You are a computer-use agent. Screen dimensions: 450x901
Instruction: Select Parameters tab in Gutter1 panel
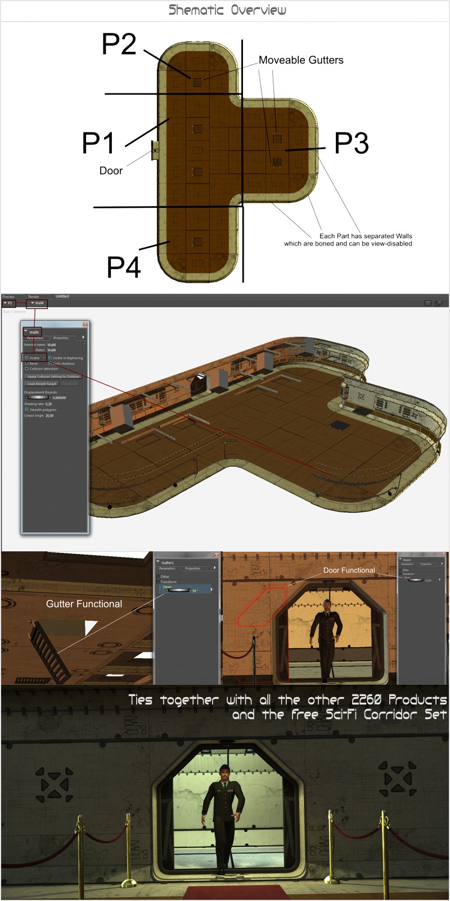[167, 569]
